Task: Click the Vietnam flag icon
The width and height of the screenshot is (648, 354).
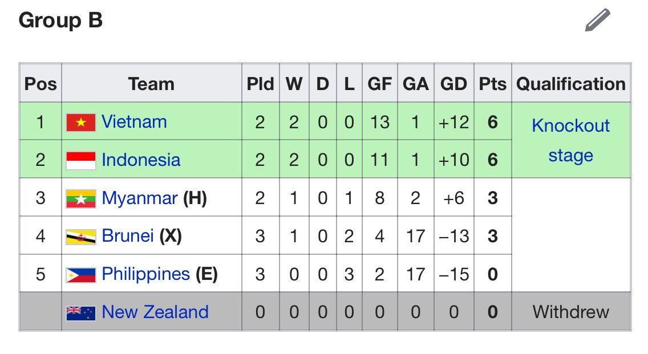Action: [81, 122]
